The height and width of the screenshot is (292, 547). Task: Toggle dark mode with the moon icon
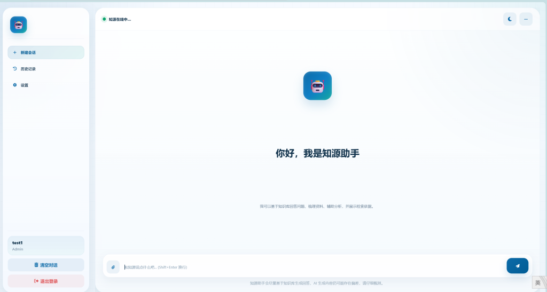(x=510, y=19)
